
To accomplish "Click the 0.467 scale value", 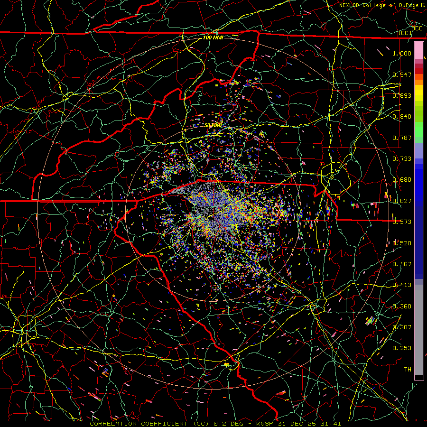I will pos(402,264).
